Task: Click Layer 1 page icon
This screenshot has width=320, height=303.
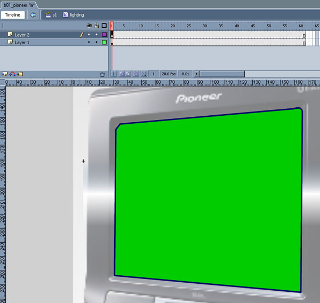Action: pyautogui.click(x=10, y=42)
